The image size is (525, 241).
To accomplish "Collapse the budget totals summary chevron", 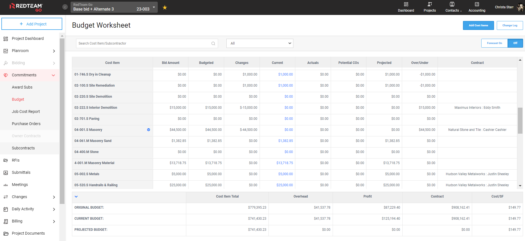I will tap(76, 197).
